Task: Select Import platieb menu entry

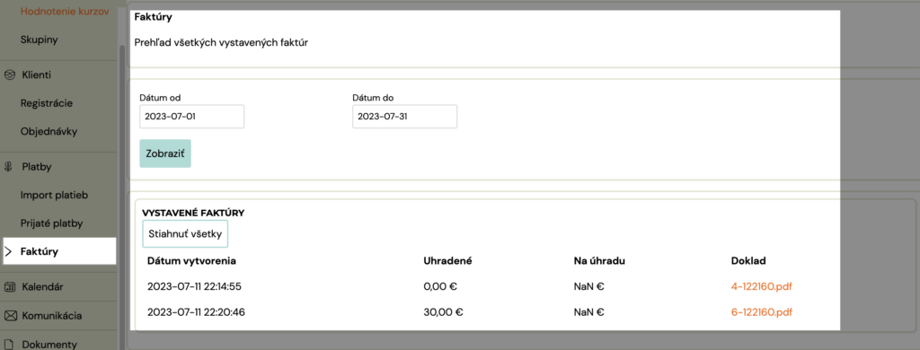Action: [x=54, y=195]
